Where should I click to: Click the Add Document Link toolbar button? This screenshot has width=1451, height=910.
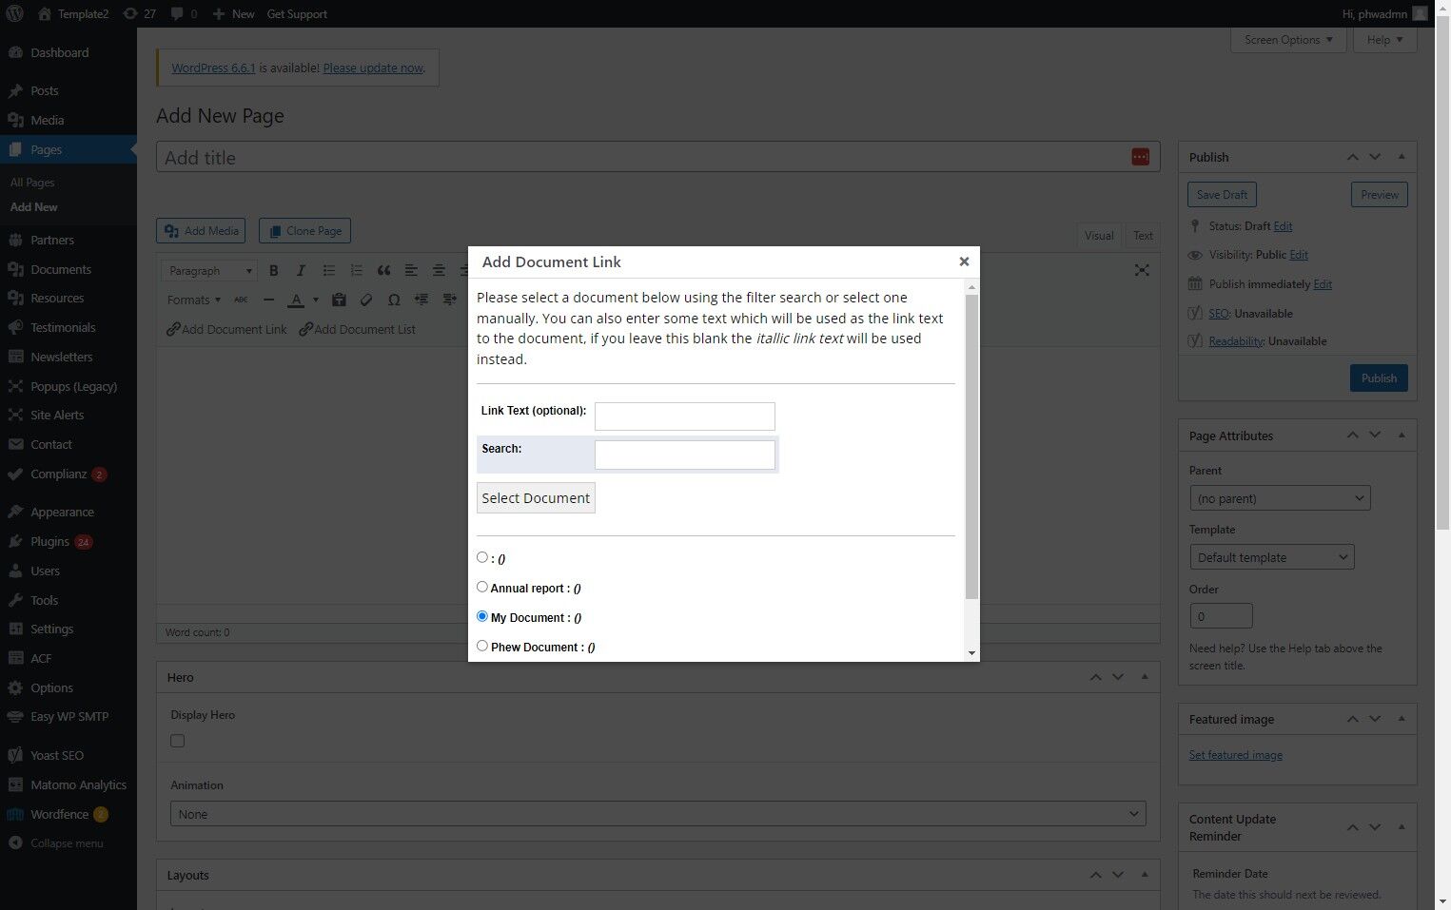click(x=226, y=329)
